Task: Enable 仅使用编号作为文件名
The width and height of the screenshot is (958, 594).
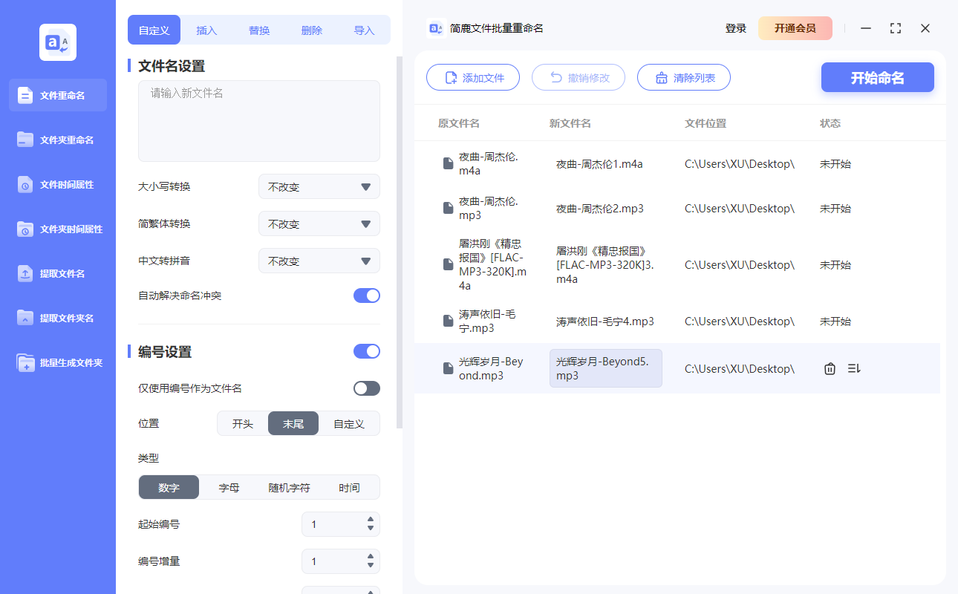Action: (x=366, y=388)
